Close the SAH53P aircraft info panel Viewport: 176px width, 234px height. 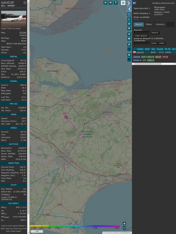click(25, 3)
